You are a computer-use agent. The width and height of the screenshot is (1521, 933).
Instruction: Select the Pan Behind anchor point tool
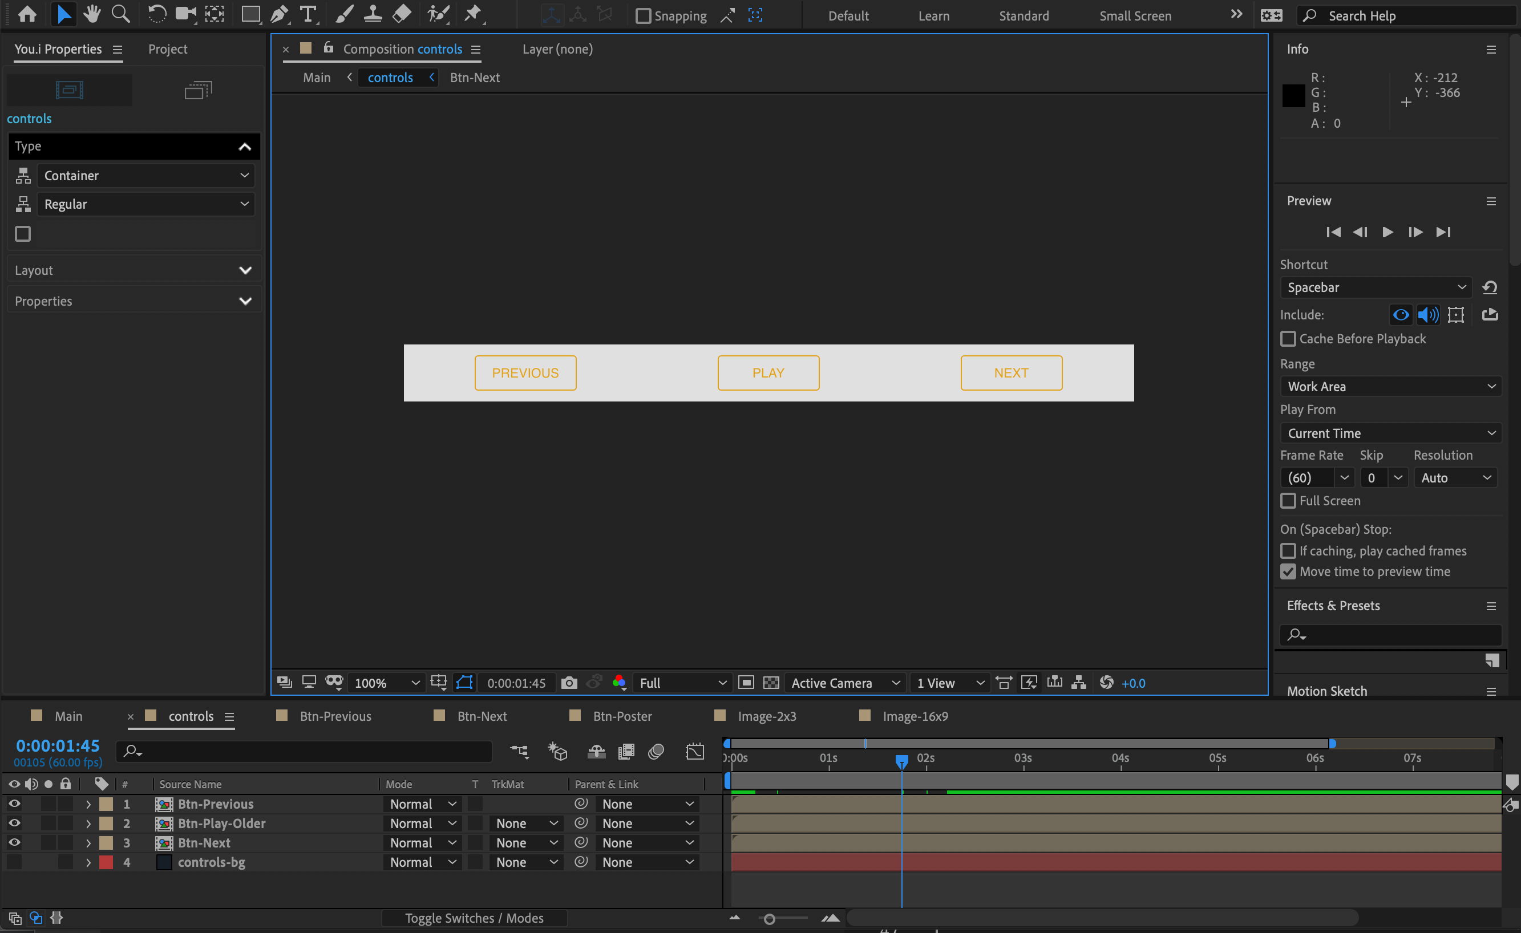tap(215, 14)
